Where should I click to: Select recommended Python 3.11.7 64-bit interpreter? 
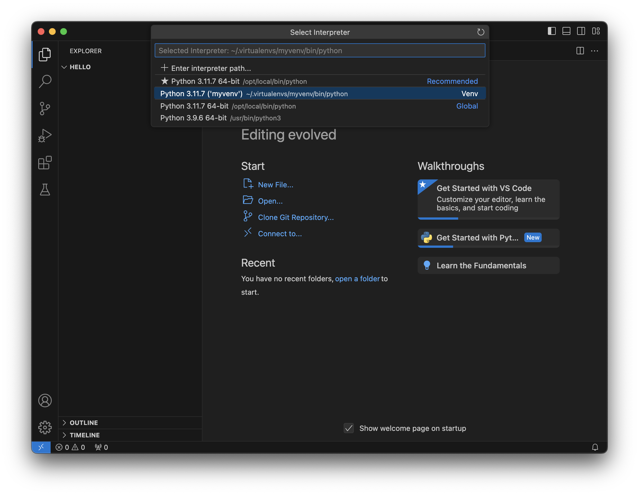[320, 81]
